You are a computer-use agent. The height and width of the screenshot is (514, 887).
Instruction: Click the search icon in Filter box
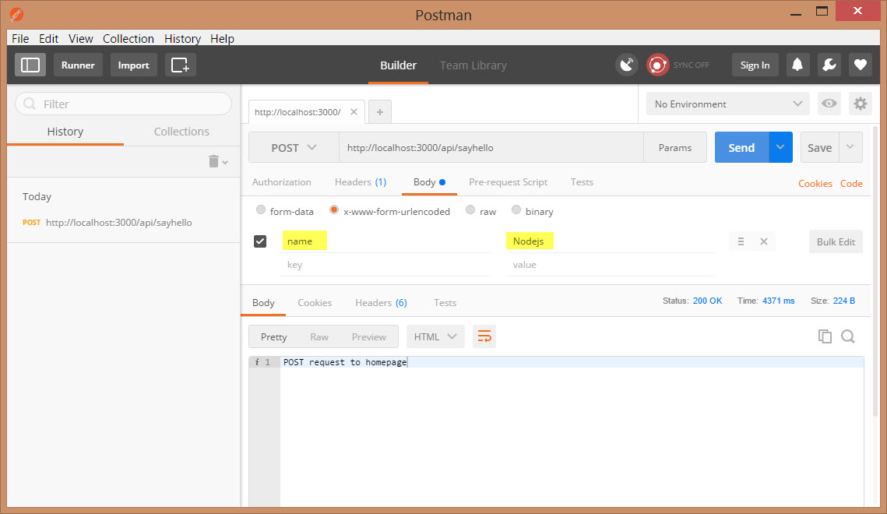coord(30,104)
